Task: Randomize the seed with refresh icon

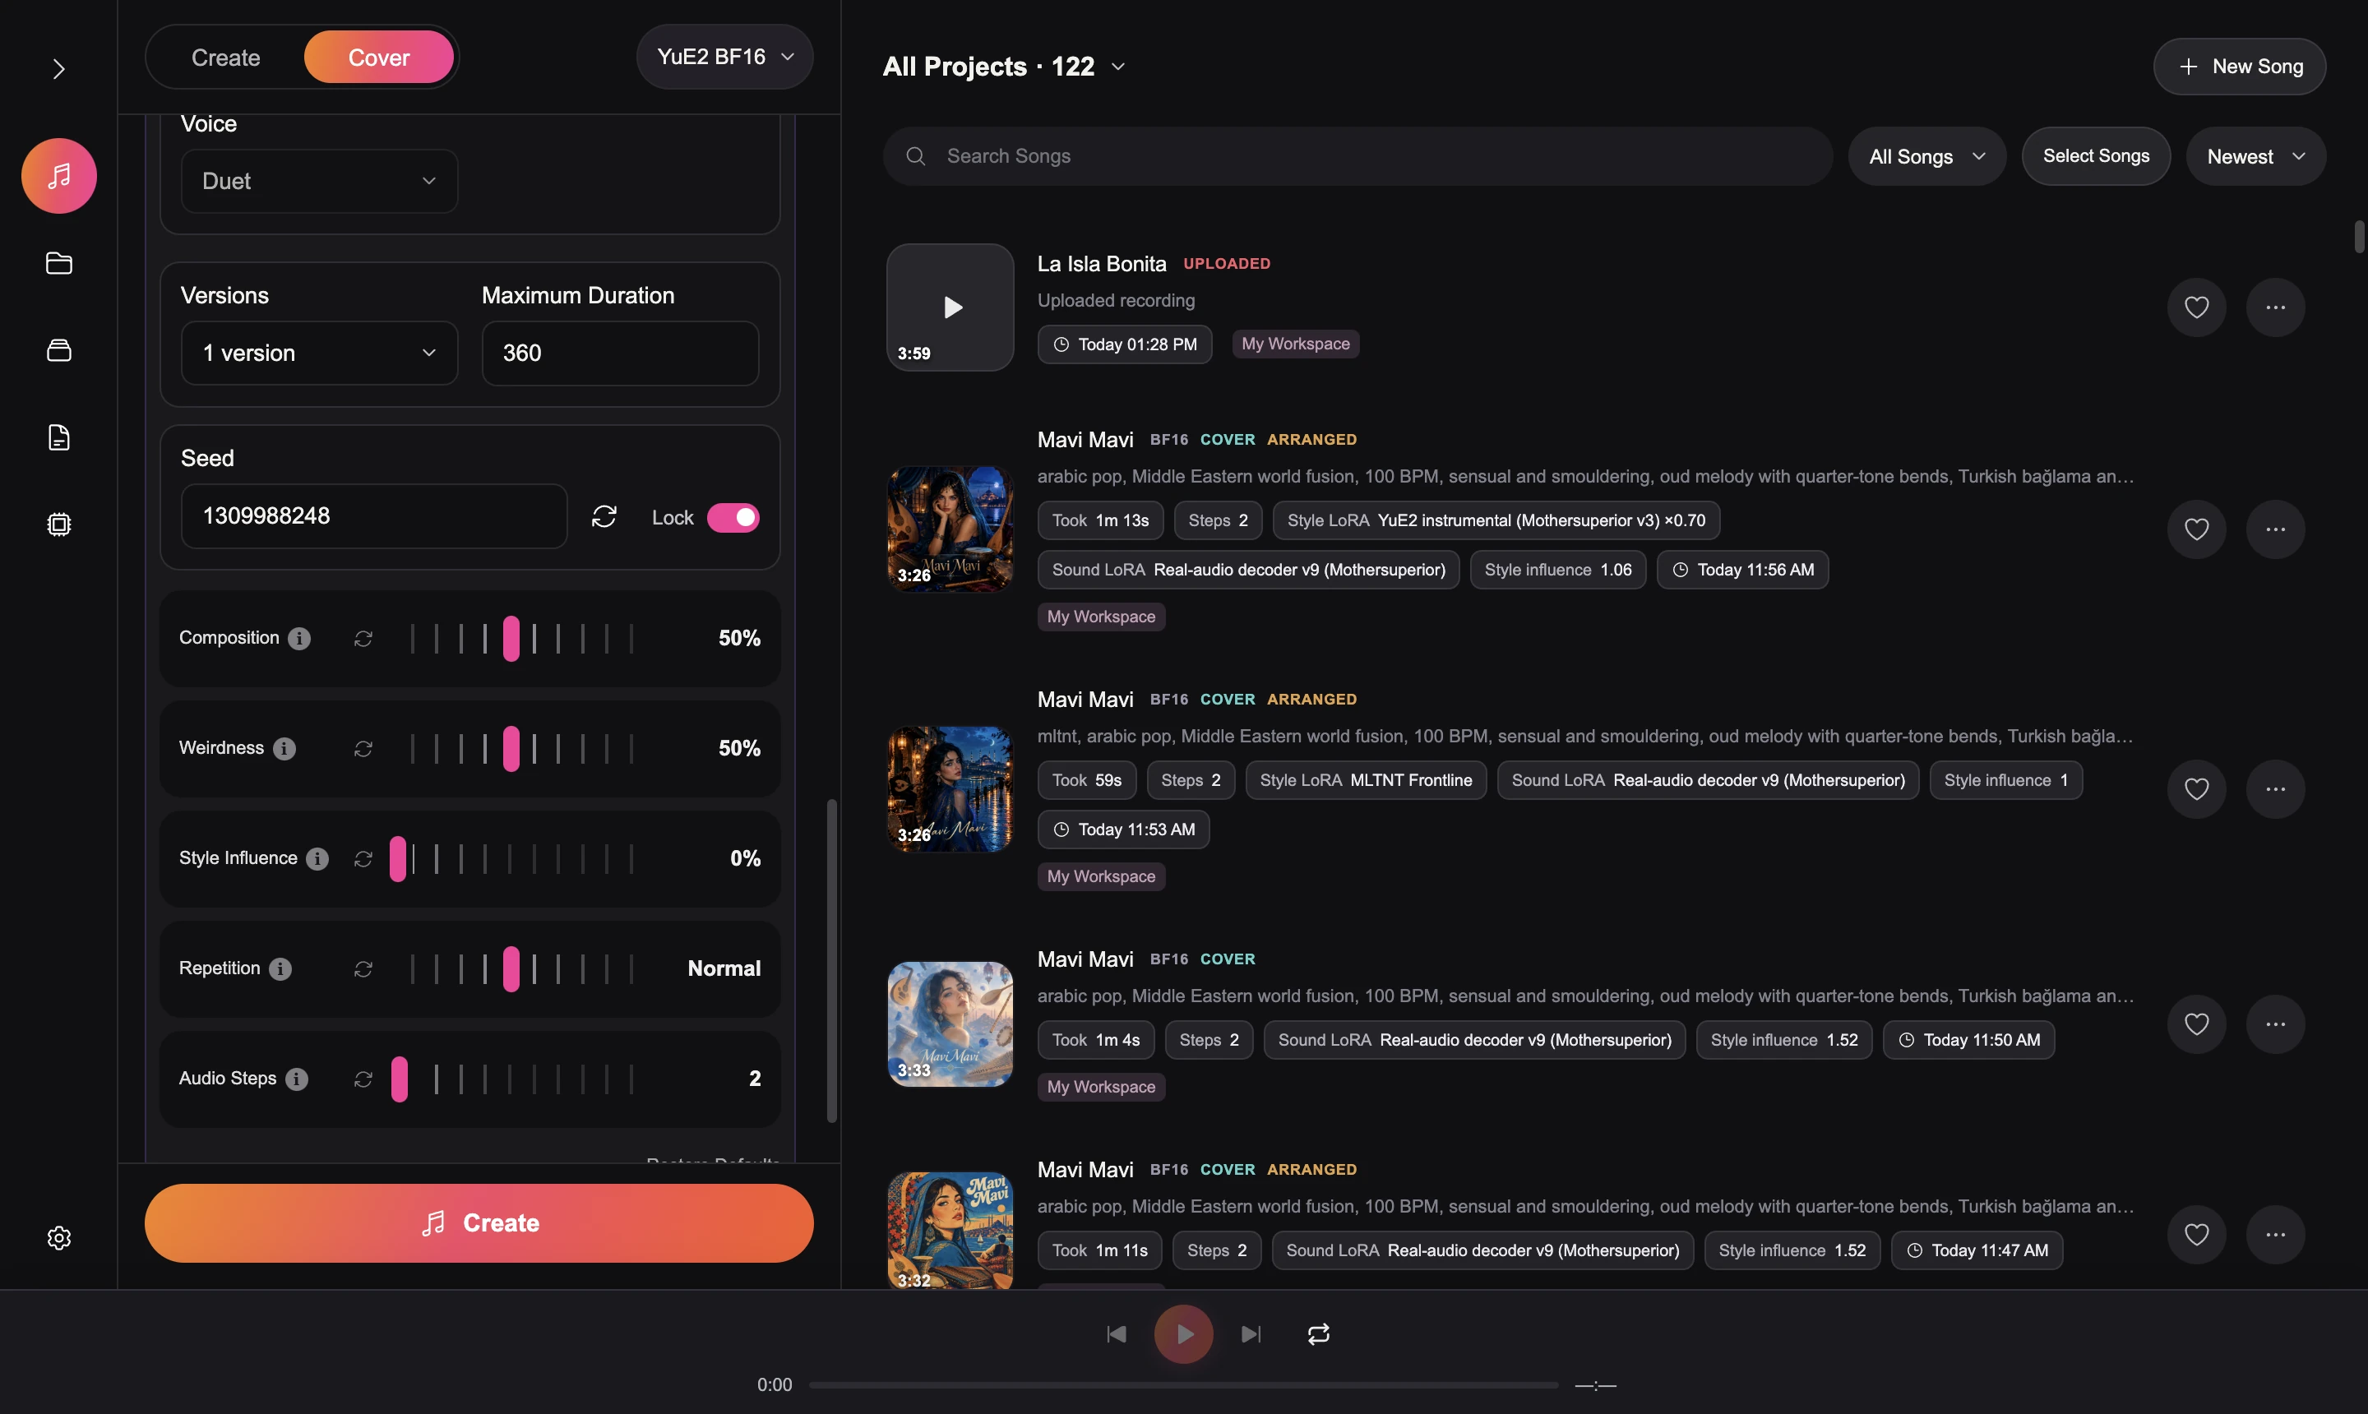Action: pyautogui.click(x=604, y=516)
